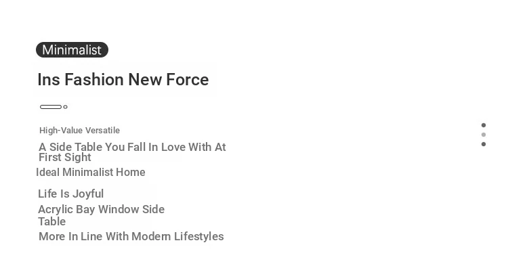Click the High-Value Versatile subtitle
Viewport: 508px width, 268px height.
(79, 131)
